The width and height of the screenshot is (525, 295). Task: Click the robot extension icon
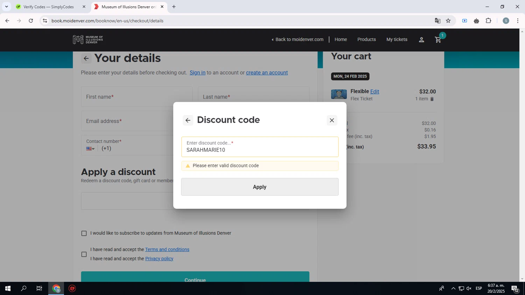click(x=476, y=21)
